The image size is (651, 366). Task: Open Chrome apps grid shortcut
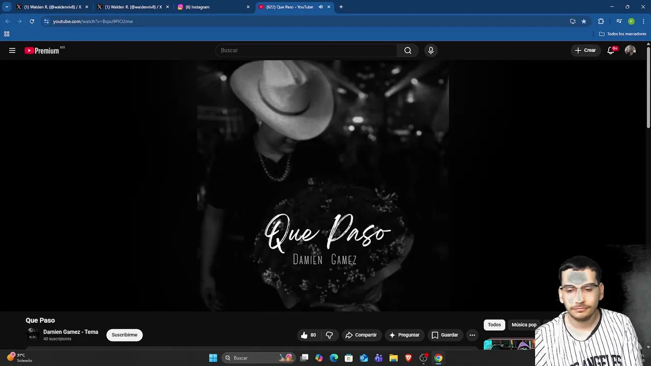point(7,34)
